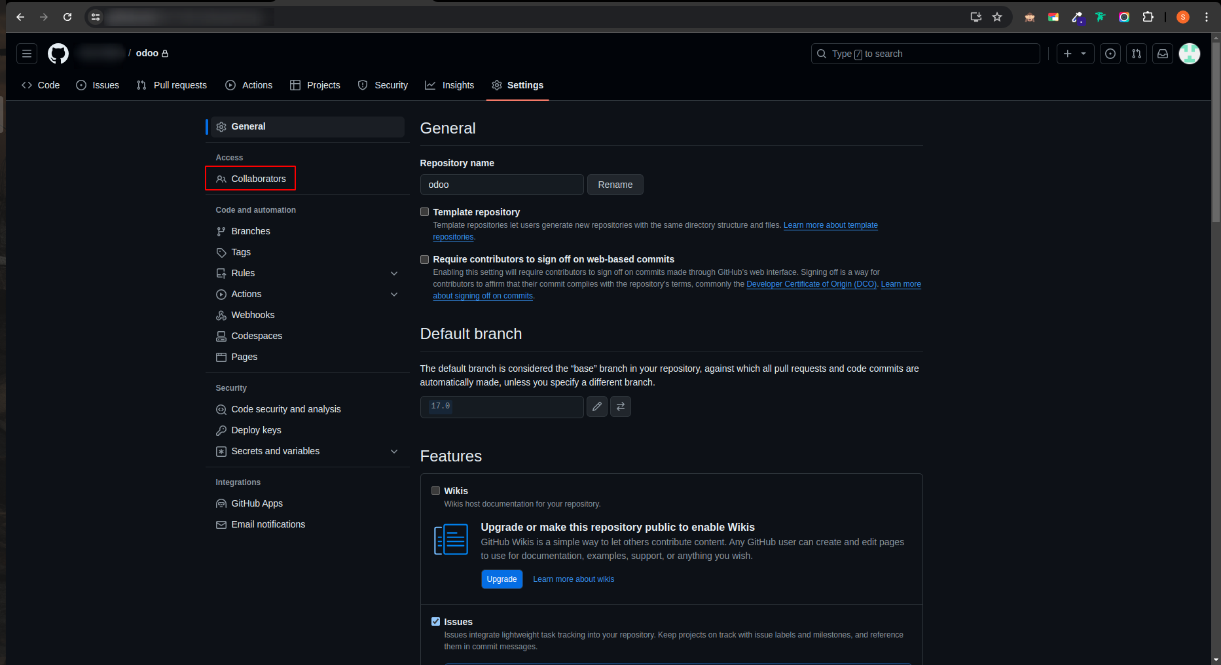1221x665 pixels.
Task: Tick the Wikis feature checkbox
Action: 435,491
